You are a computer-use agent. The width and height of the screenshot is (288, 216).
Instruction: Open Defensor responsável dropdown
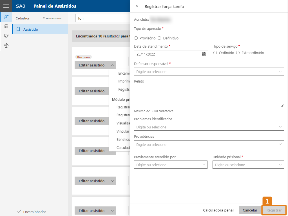coord(209,72)
